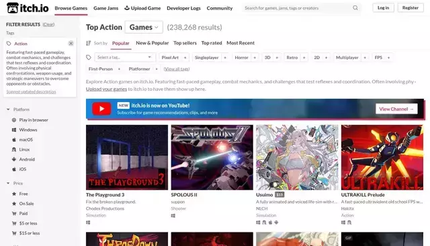The width and height of the screenshot is (430, 246).
Task: Add Pixel Art tag with plus
Action: click(185, 58)
